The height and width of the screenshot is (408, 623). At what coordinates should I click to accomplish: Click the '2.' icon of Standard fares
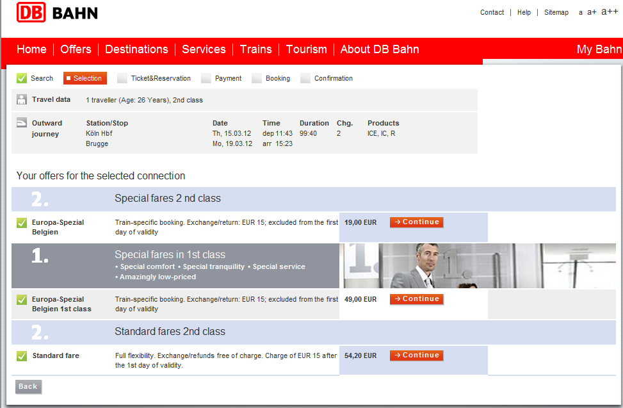(40, 332)
